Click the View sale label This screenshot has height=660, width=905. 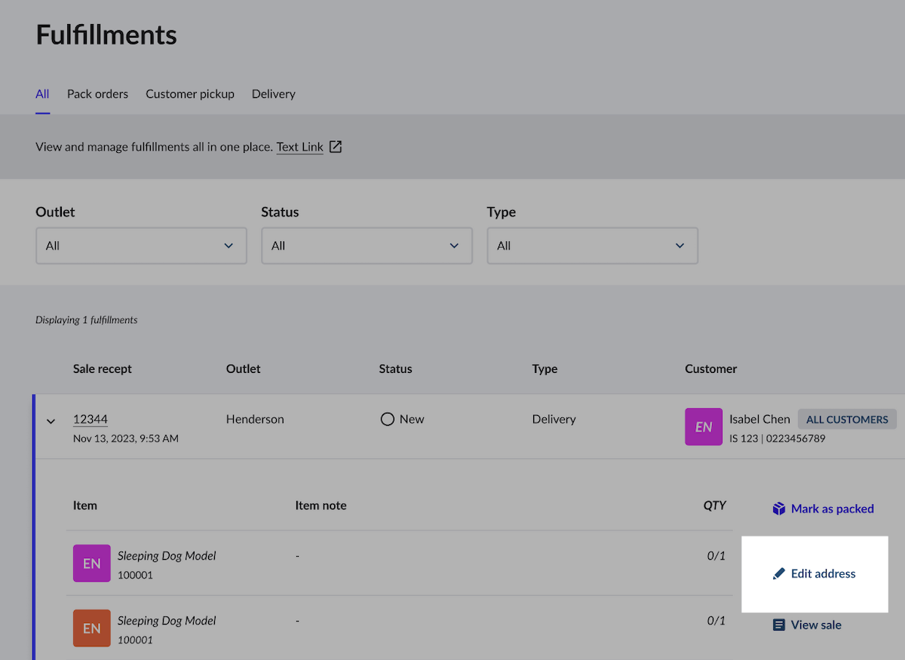coord(816,625)
